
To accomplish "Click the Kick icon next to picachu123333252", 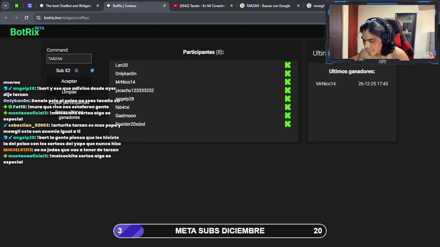I will (288, 90).
